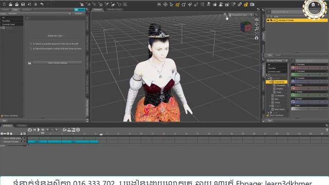Click the Save disk icon
The width and height of the screenshot is (329, 185).
23,4
